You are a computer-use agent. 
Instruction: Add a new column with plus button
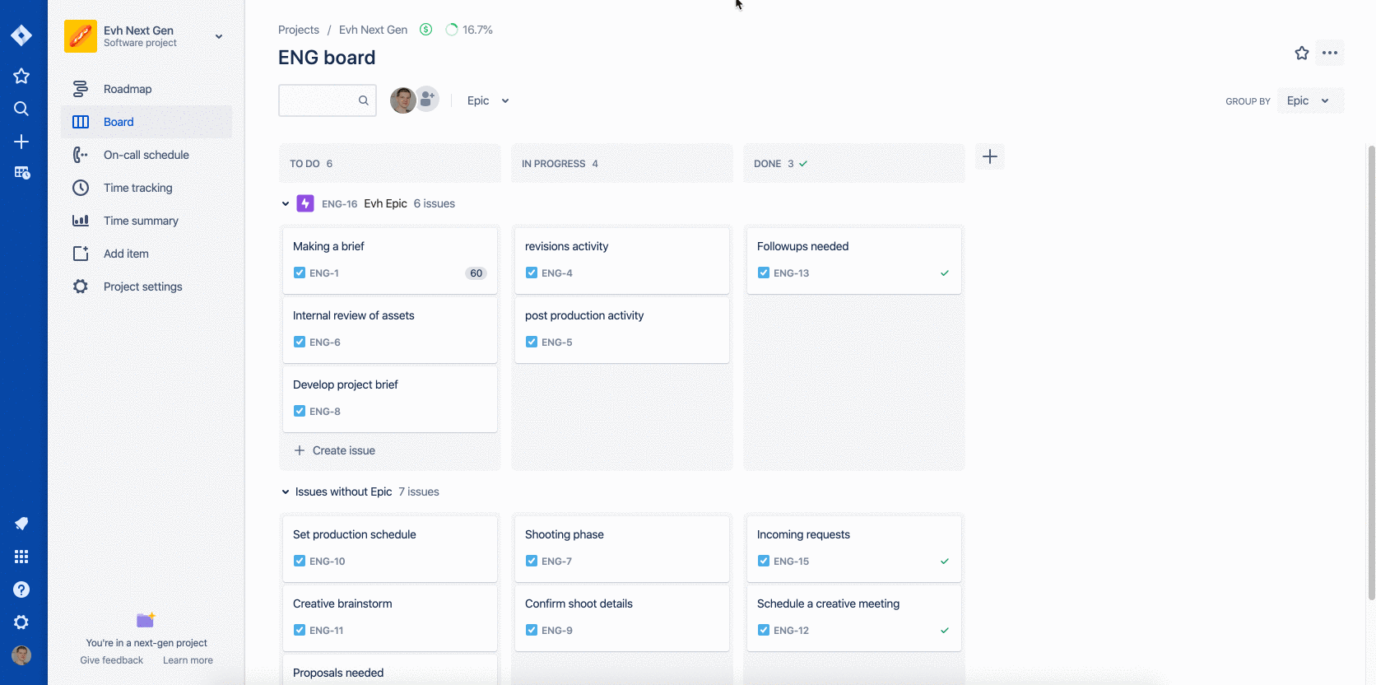(990, 156)
